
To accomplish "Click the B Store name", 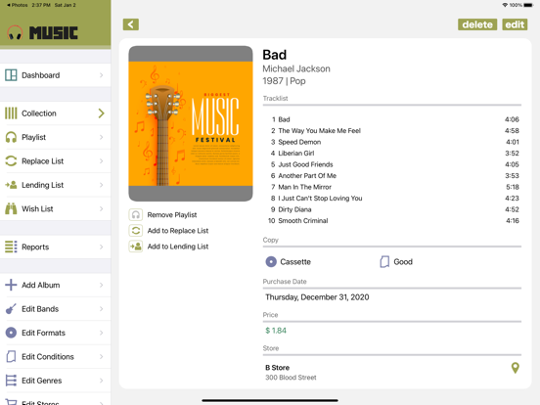I will pyautogui.click(x=277, y=368).
